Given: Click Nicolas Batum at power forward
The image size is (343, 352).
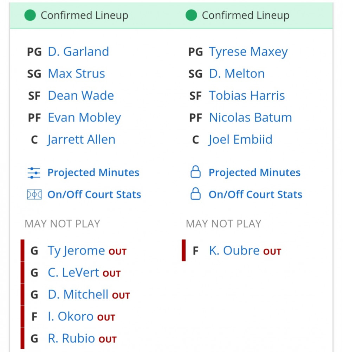Looking at the screenshot, I should tap(251, 118).
